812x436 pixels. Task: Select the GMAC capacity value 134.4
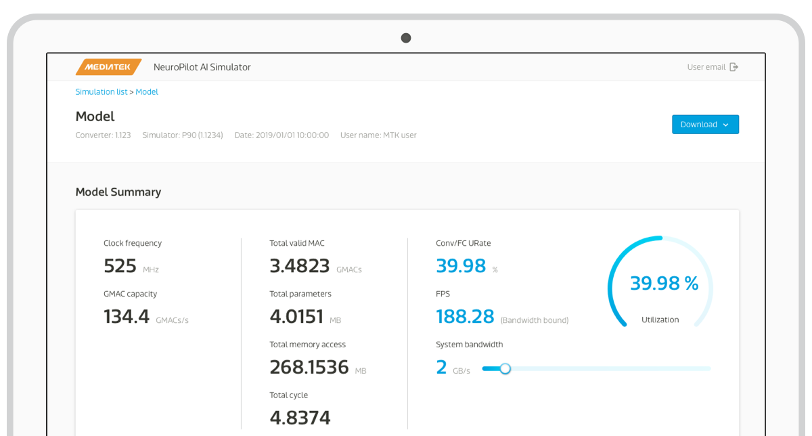(127, 317)
